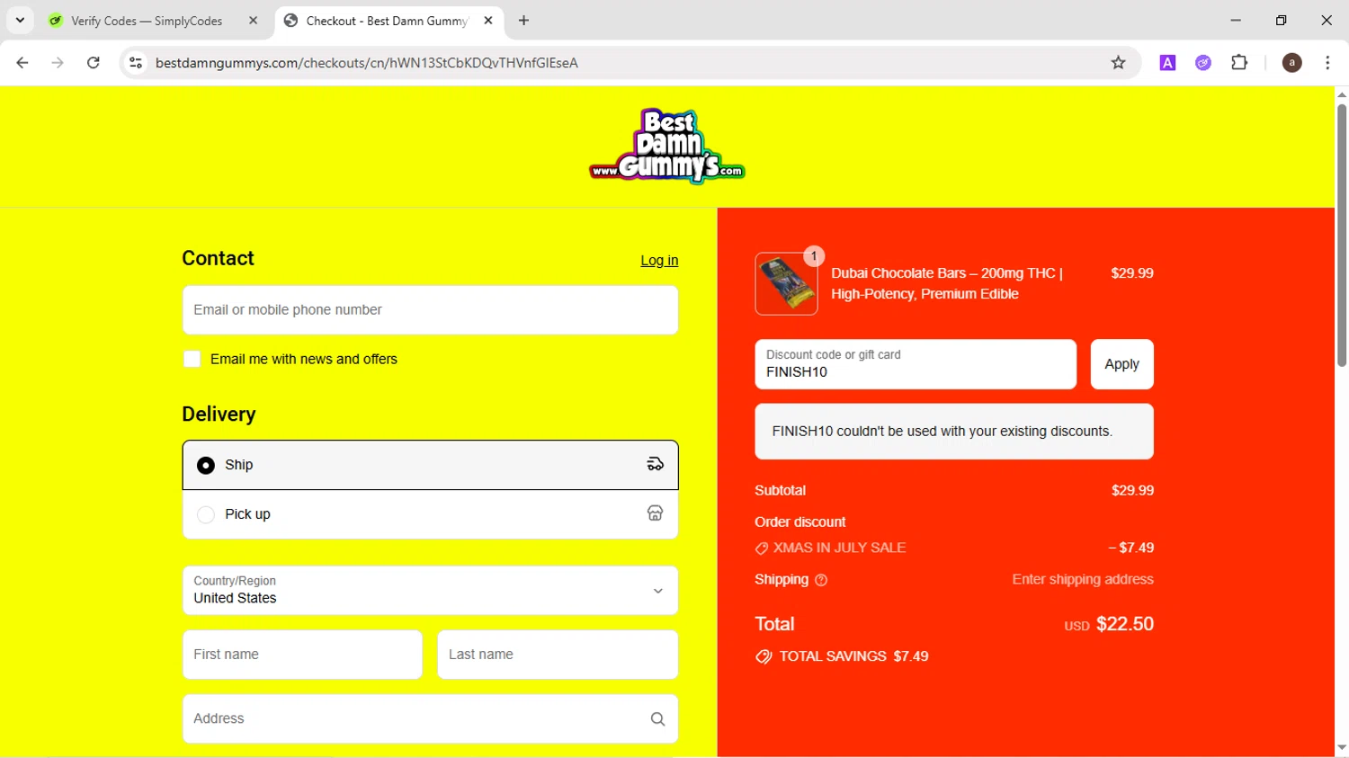The image size is (1349, 758).
Task: Open a new browser tab
Action: tap(523, 20)
